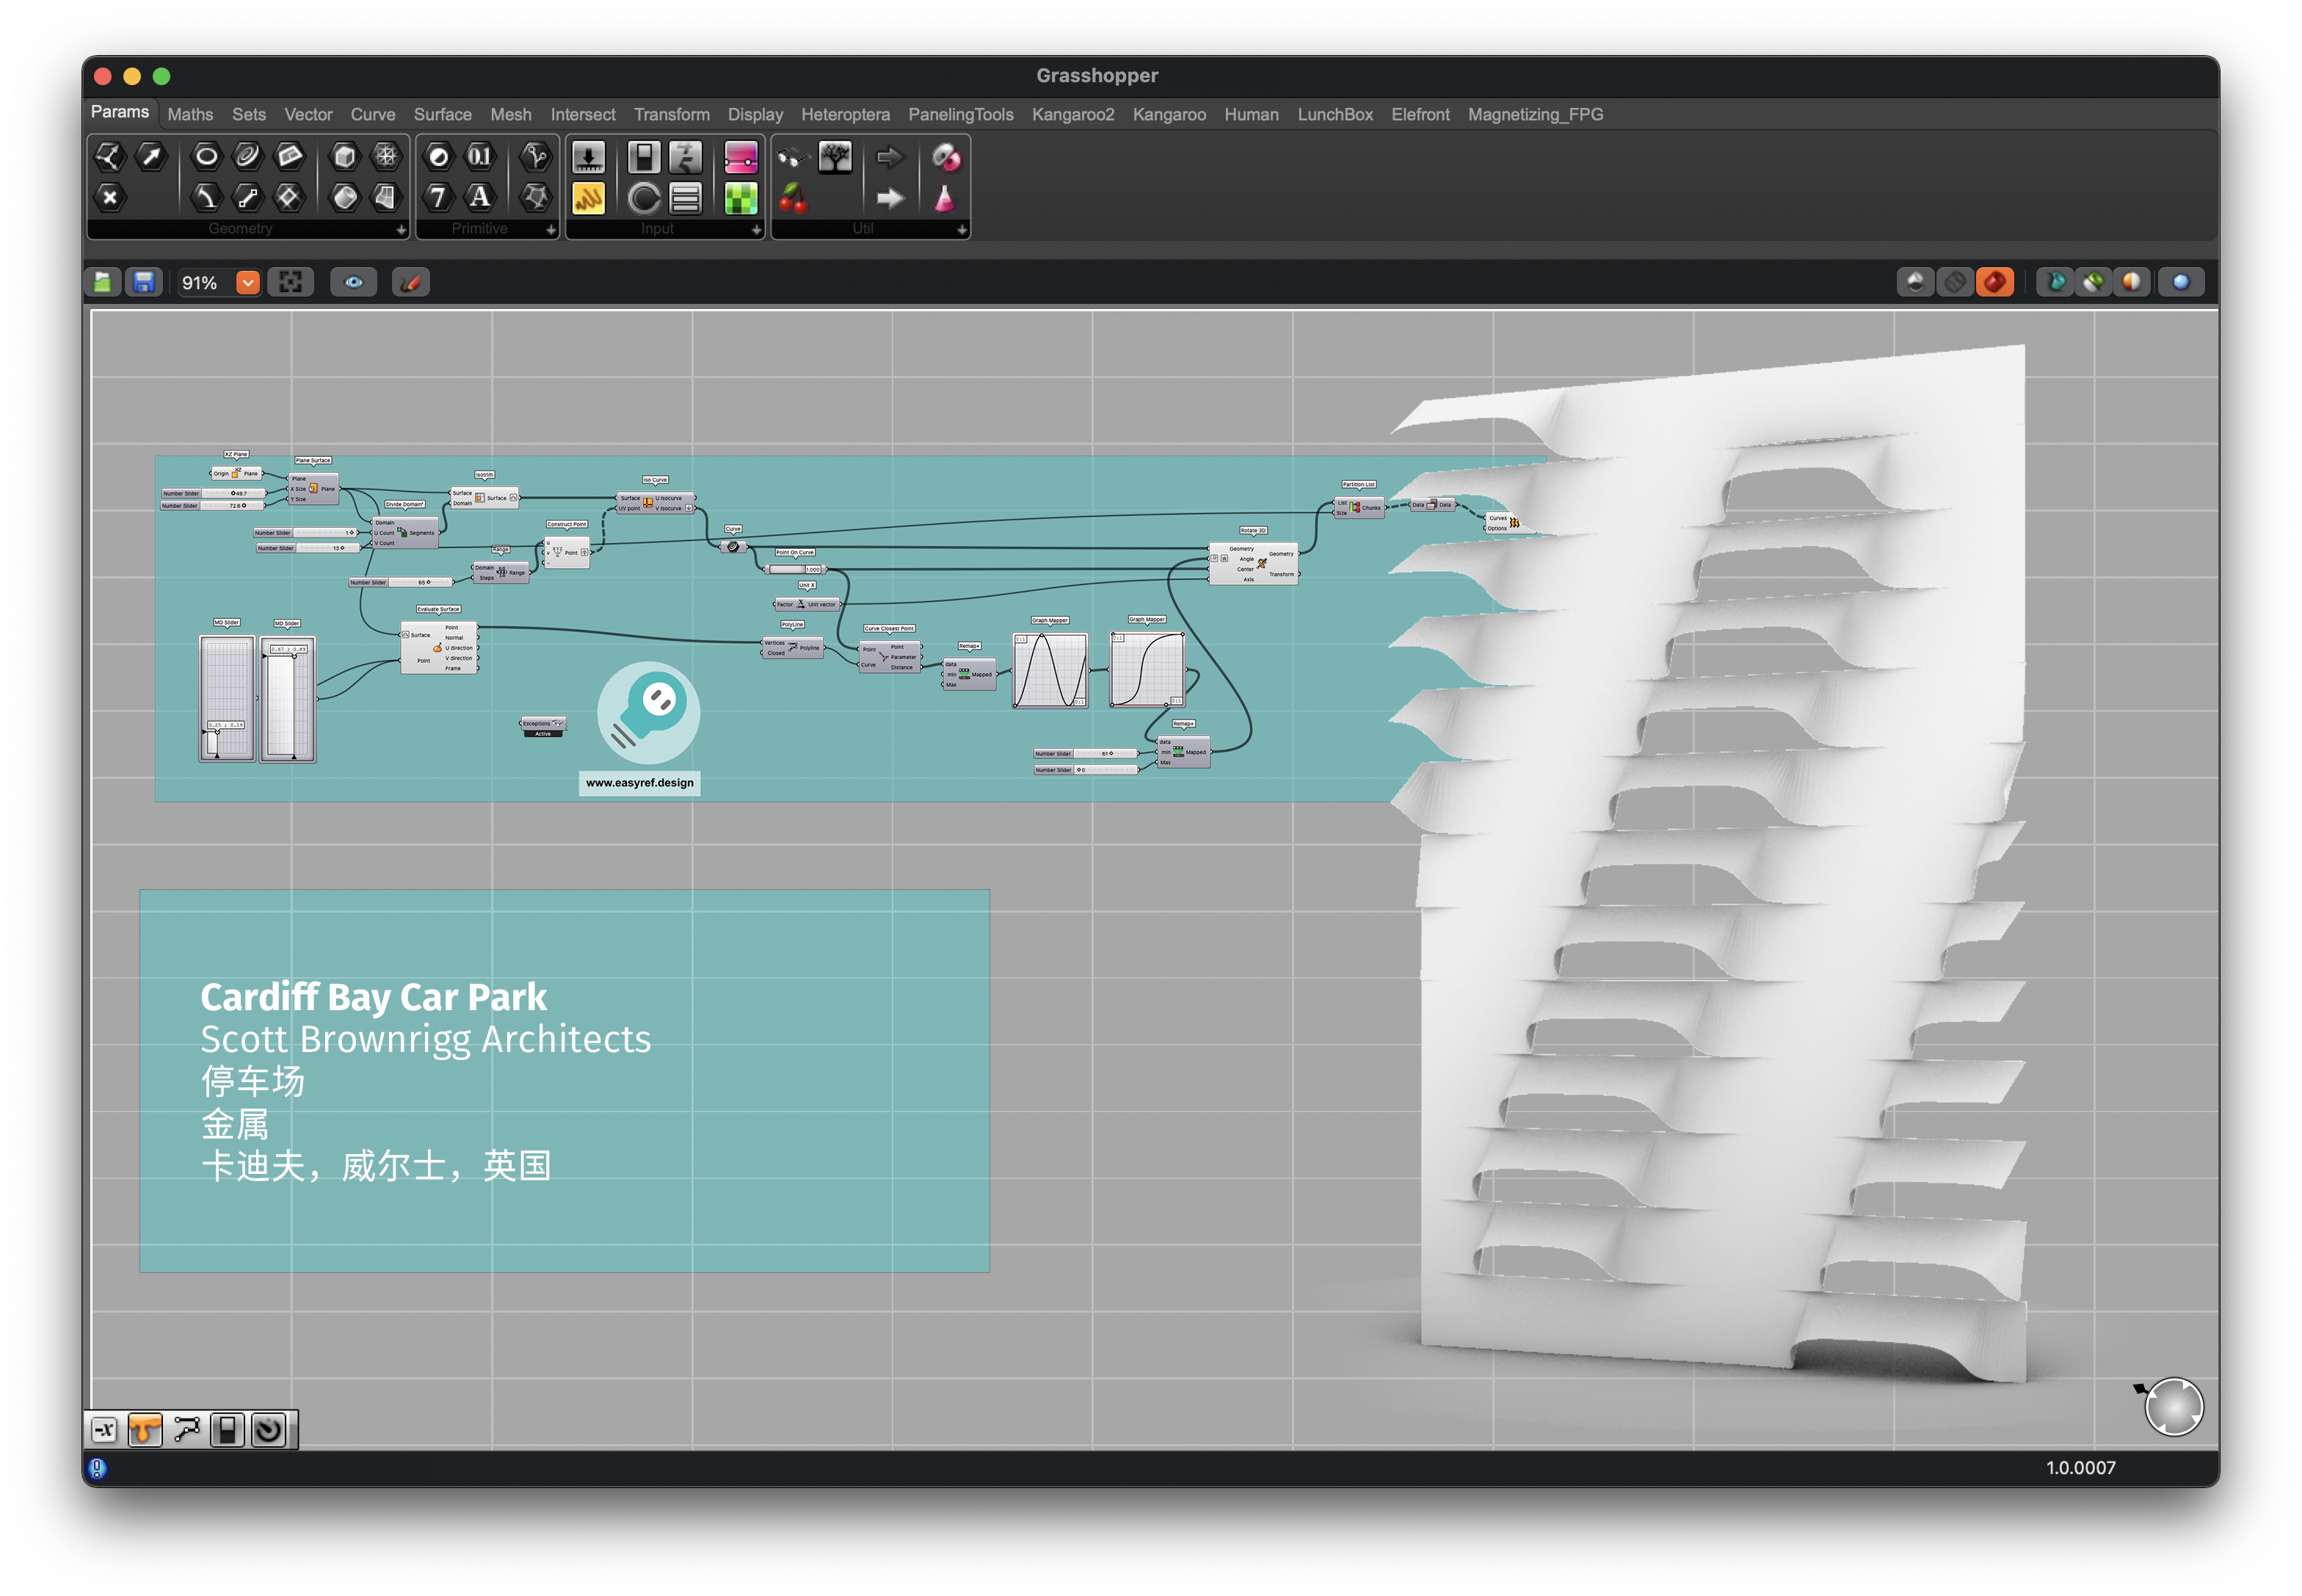Toggle the eye preview display button
Screen dimensions: 2302x1596
point(354,283)
